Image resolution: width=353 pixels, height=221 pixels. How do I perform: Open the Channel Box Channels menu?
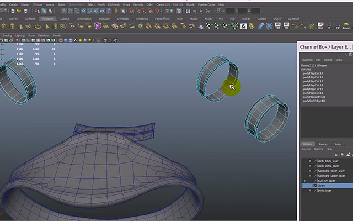tap(307, 60)
